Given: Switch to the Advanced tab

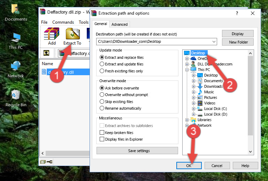Looking at the screenshot, I should pyautogui.click(x=120, y=24).
